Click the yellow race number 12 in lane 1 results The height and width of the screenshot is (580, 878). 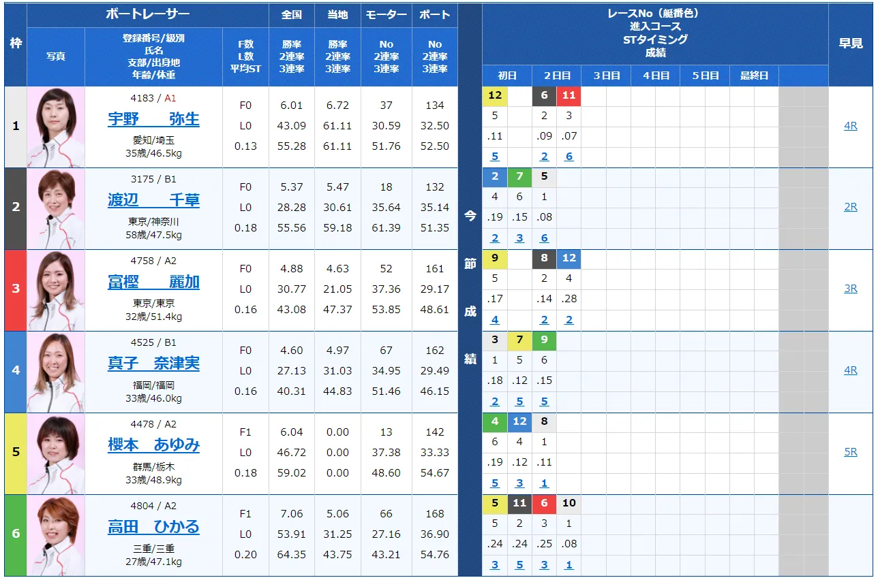494,95
